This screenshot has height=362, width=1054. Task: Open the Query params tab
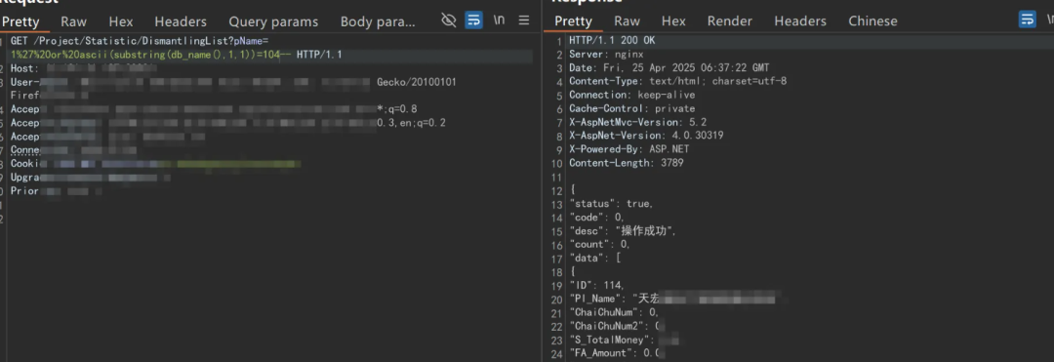273,21
